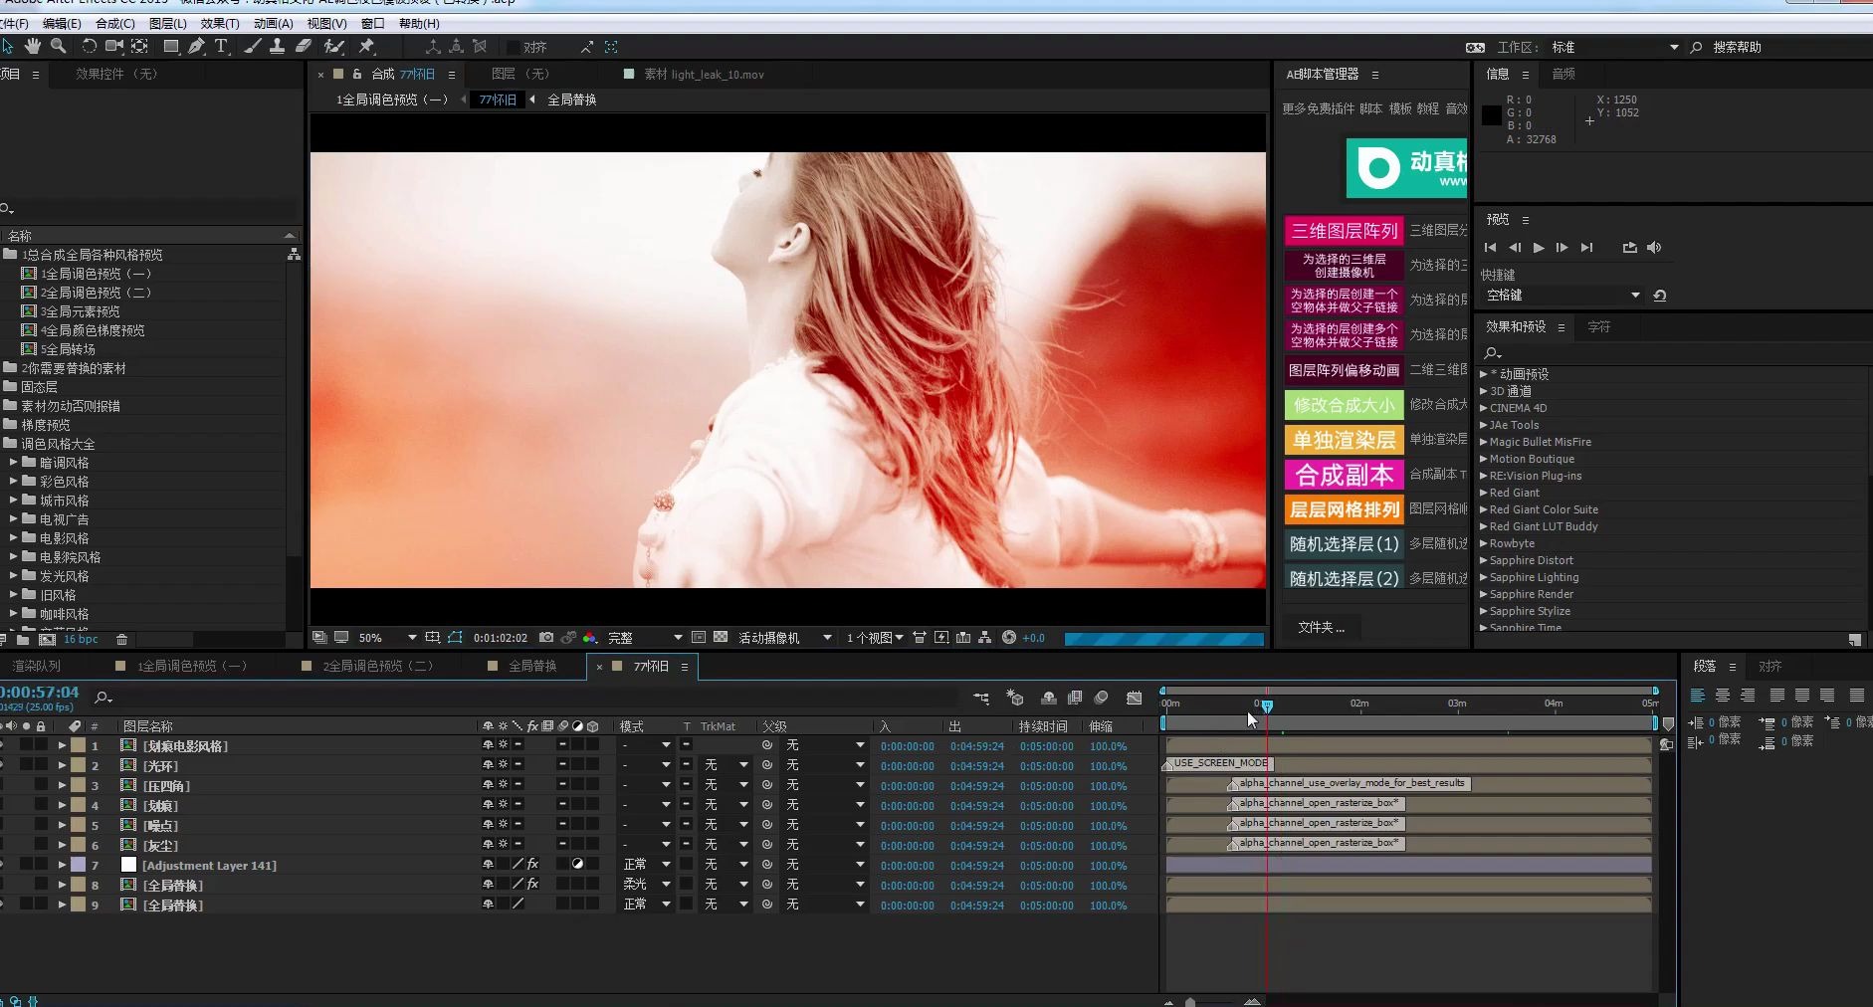Screen dimensions: 1873x1007
Task: Toggle the transparency grid icon in viewer
Action: [721, 637]
